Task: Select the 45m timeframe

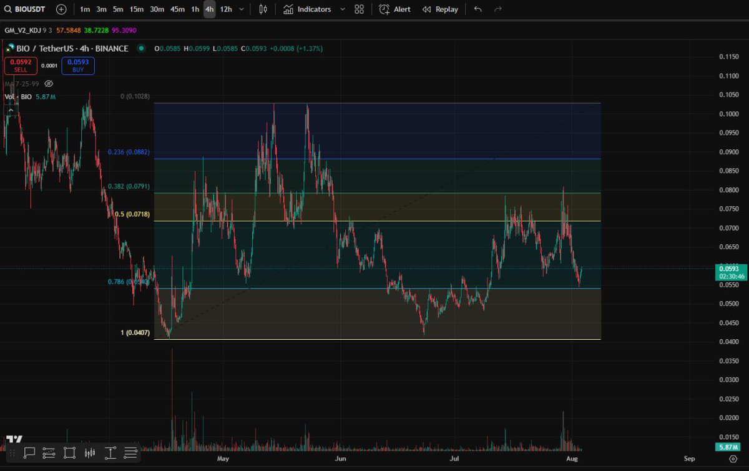Action: (177, 9)
